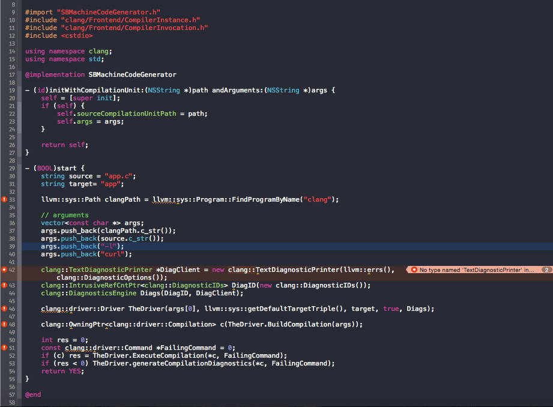Click DiagnosticsEngine on line 44
Image resolution: width=553 pixels, height=407 pixels.
[103, 293]
